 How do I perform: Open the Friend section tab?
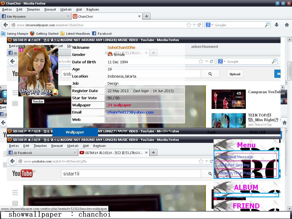pyautogui.click(x=166, y=132)
